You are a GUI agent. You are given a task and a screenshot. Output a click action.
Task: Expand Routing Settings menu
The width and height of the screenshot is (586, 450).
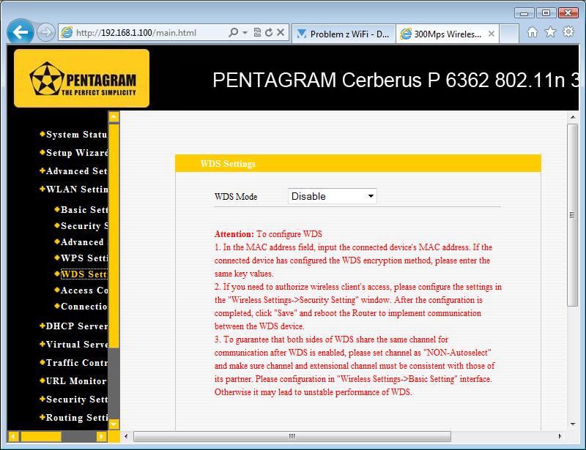coord(74,418)
